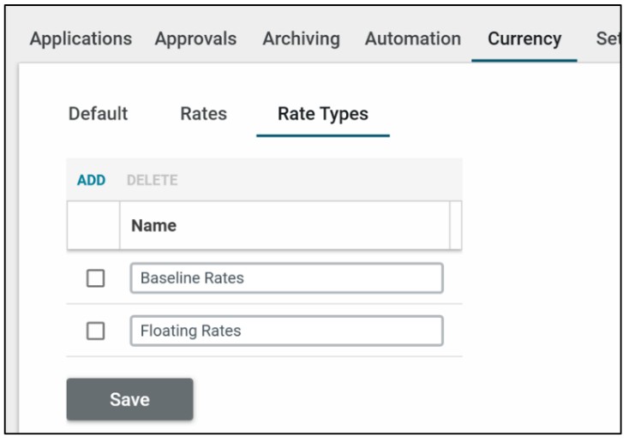The width and height of the screenshot is (629, 441).
Task: Click DELETE in the grid toolbar
Action: pos(152,181)
